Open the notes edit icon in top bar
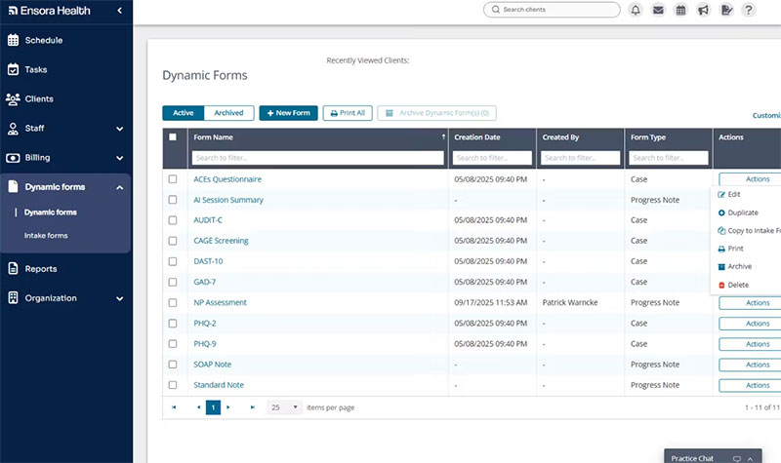The height and width of the screenshot is (463, 781). tap(726, 10)
